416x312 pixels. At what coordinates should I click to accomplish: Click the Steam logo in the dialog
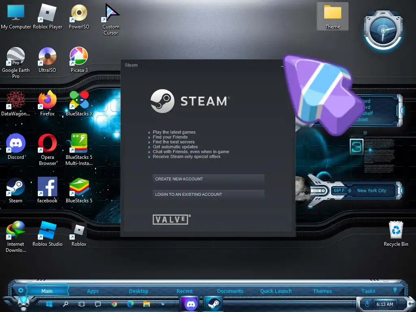190,101
